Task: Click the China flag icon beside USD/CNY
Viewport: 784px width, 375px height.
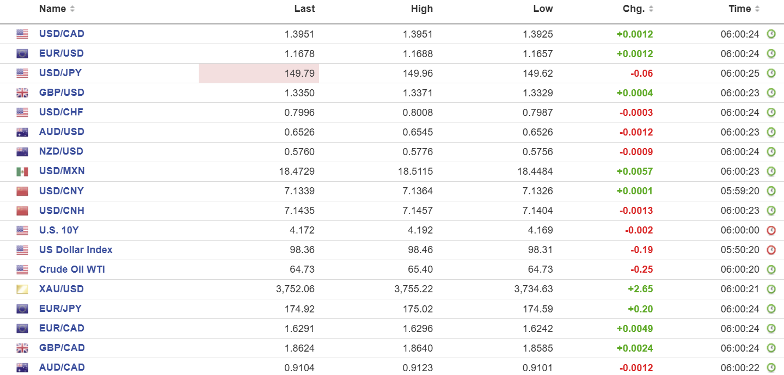Action: coord(22,191)
